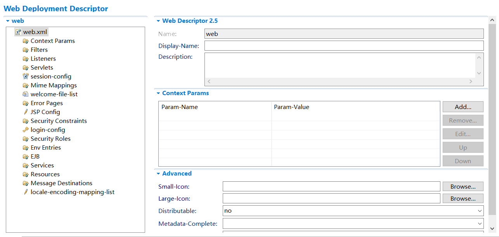Click the description box scroll-right arrow

pyautogui.click(x=471, y=81)
